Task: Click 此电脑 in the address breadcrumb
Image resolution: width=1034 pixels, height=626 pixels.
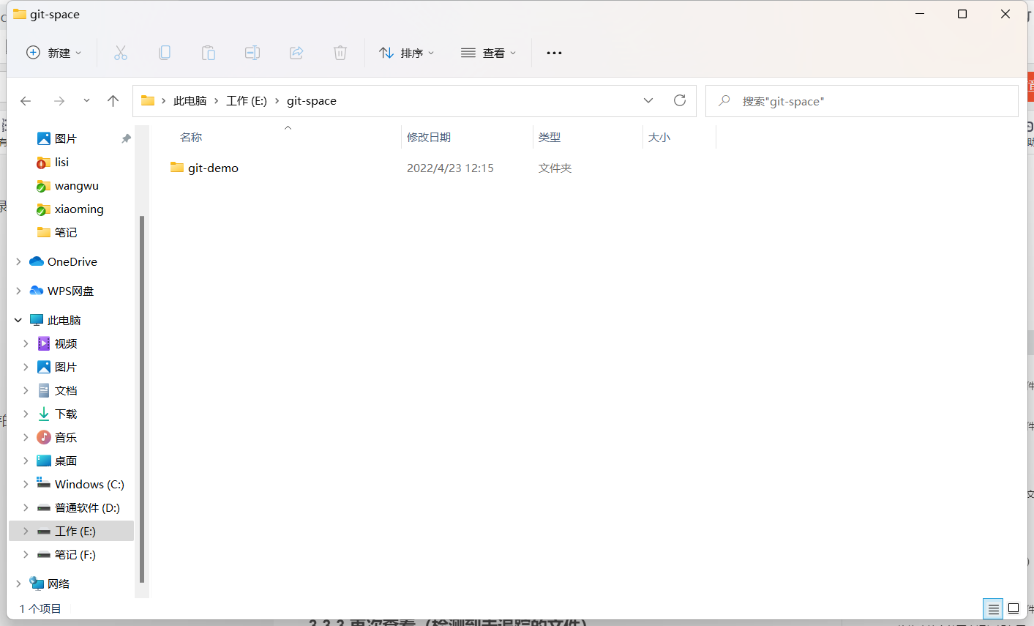Action: click(190, 101)
